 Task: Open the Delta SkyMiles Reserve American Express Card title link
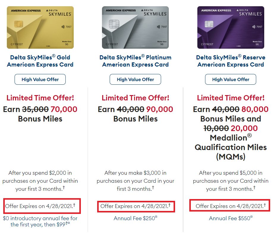pyautogui.click(x=231, y=61)
